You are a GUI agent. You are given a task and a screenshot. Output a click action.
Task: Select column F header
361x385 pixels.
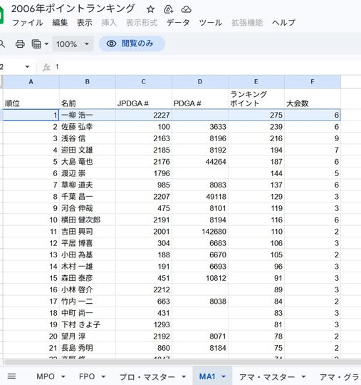pos(313,81)
